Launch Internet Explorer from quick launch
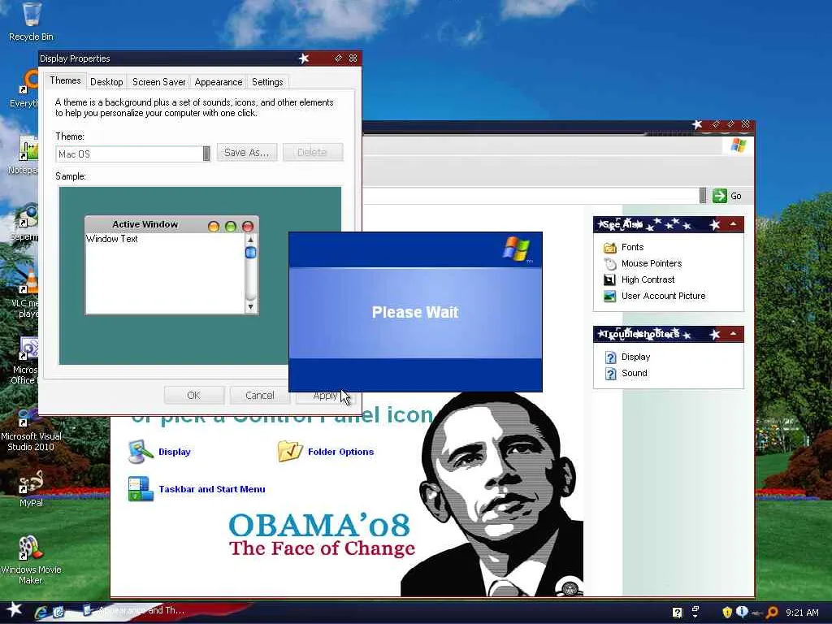The width and height of the screenshot is (832, 624). 41,612
